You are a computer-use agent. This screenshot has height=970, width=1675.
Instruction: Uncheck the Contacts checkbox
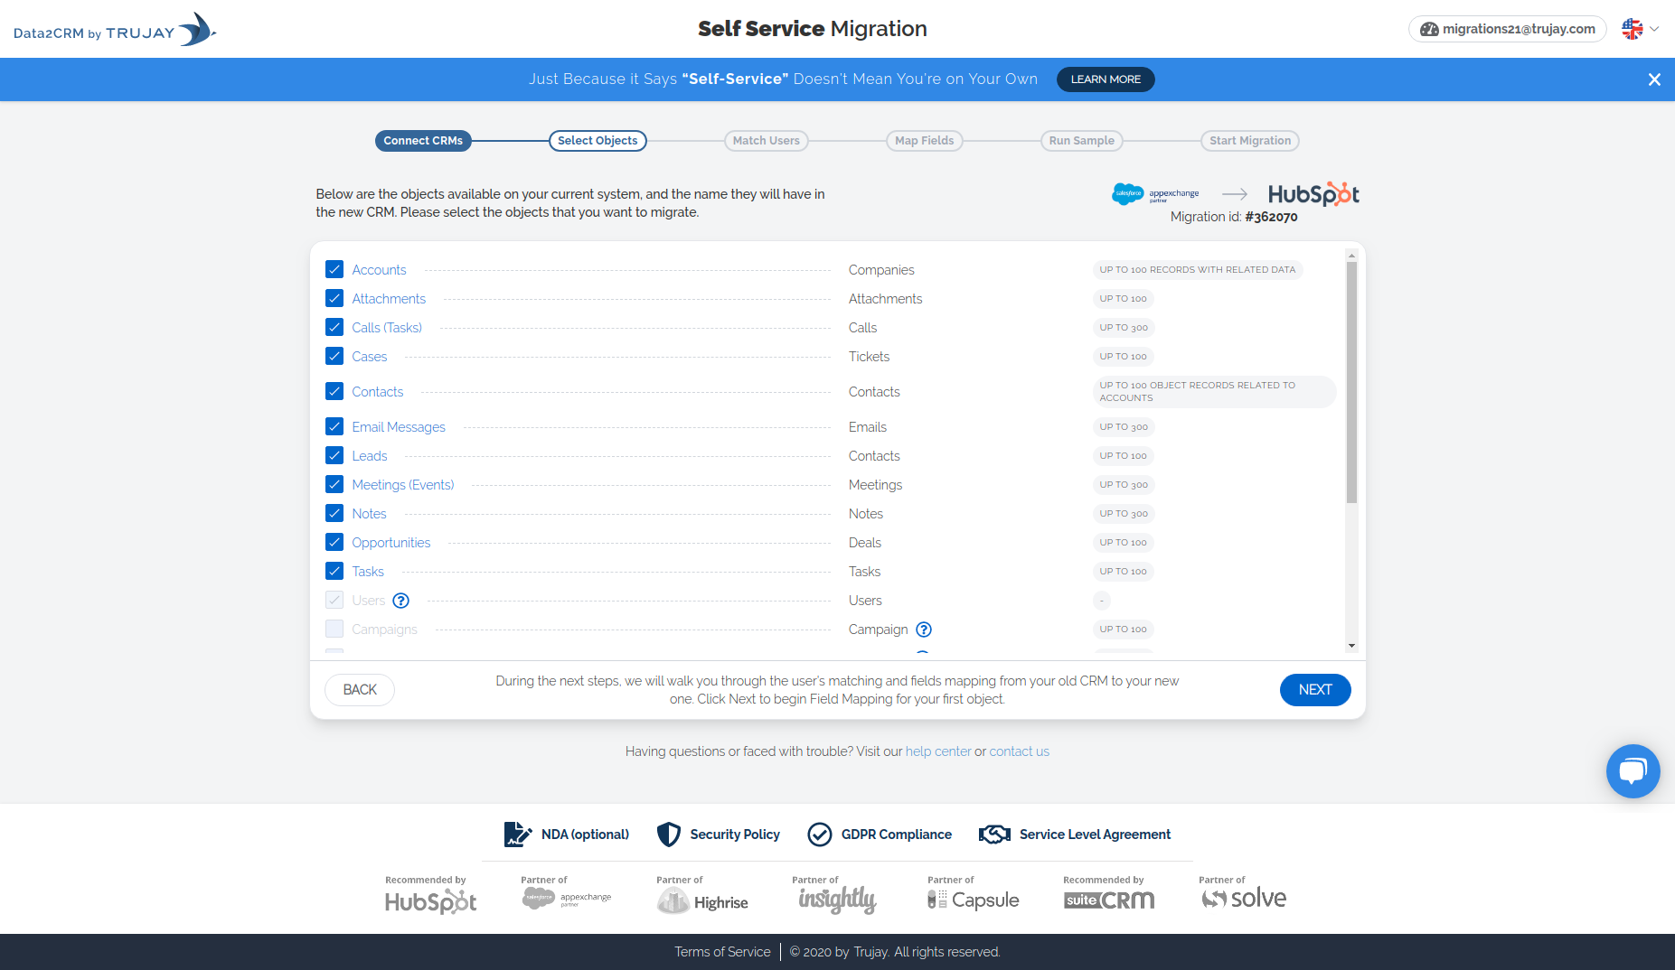(x=334, y=391)
